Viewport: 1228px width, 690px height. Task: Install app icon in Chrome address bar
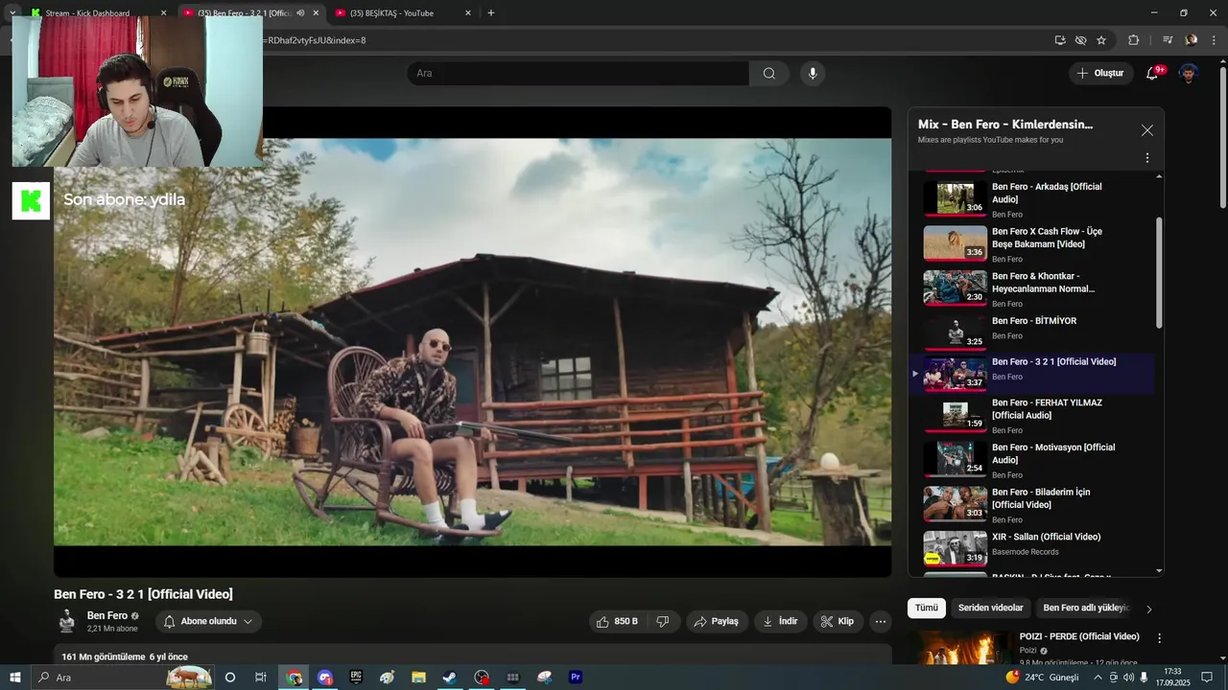1060,40
